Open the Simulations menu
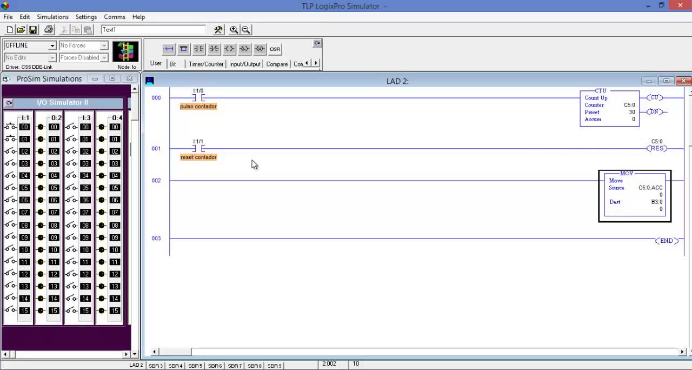 tap(52, 17)
